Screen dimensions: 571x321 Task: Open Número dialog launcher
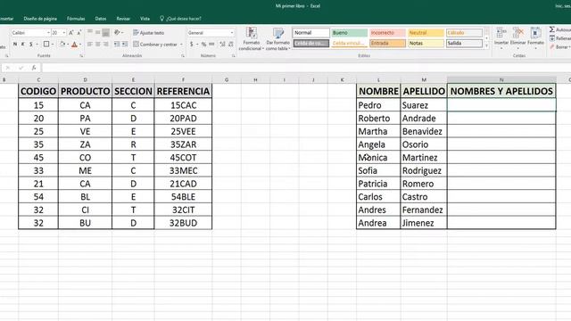pos(234,56)
